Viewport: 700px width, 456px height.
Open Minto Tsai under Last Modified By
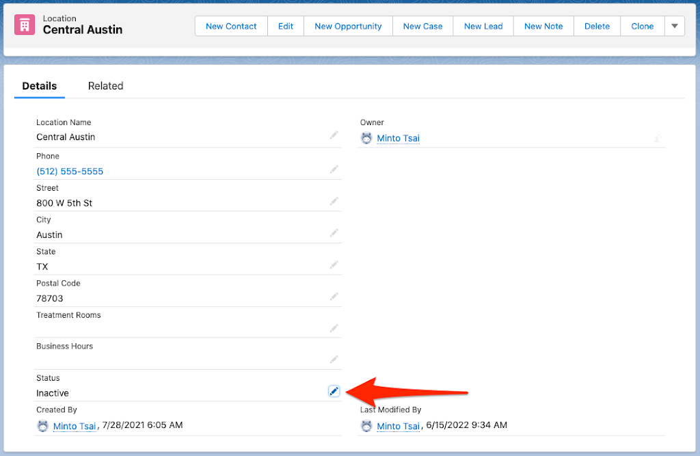(398, 426)
